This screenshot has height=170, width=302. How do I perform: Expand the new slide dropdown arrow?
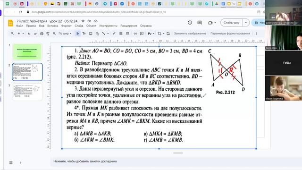click(23, 34)
